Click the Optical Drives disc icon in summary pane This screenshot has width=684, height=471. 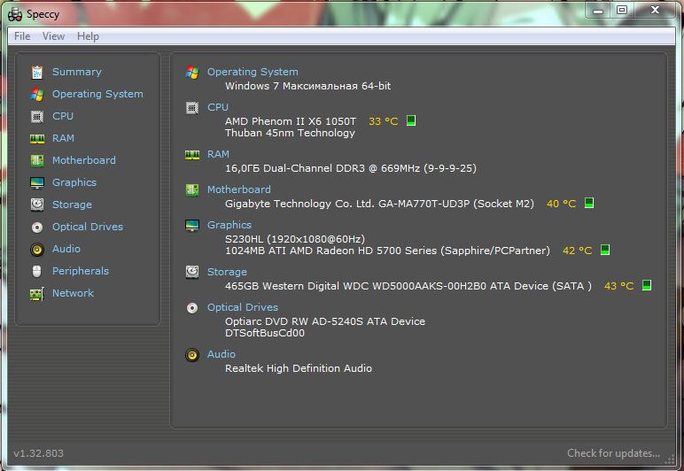coord(192,308)
